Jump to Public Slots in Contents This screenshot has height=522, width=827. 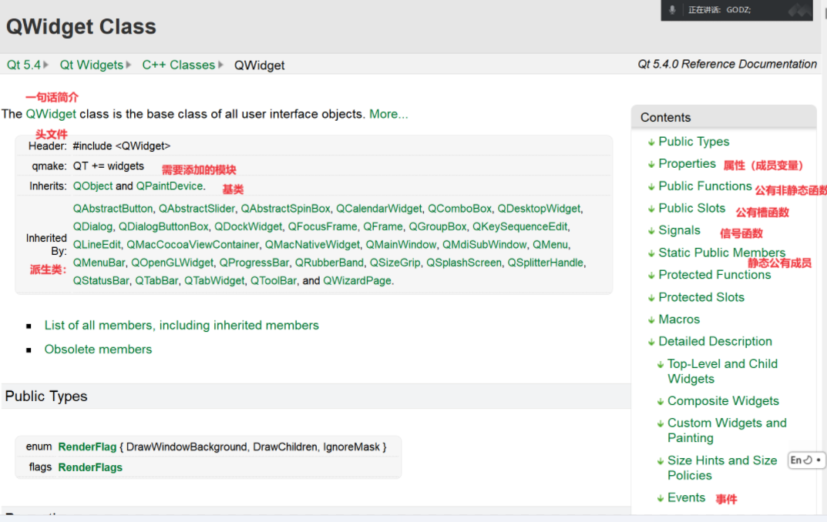point(691,208)
